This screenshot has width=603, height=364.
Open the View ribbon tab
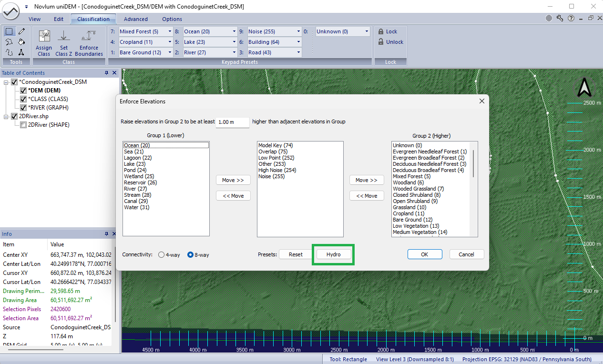pyautogui.click(x=35, y=19)
